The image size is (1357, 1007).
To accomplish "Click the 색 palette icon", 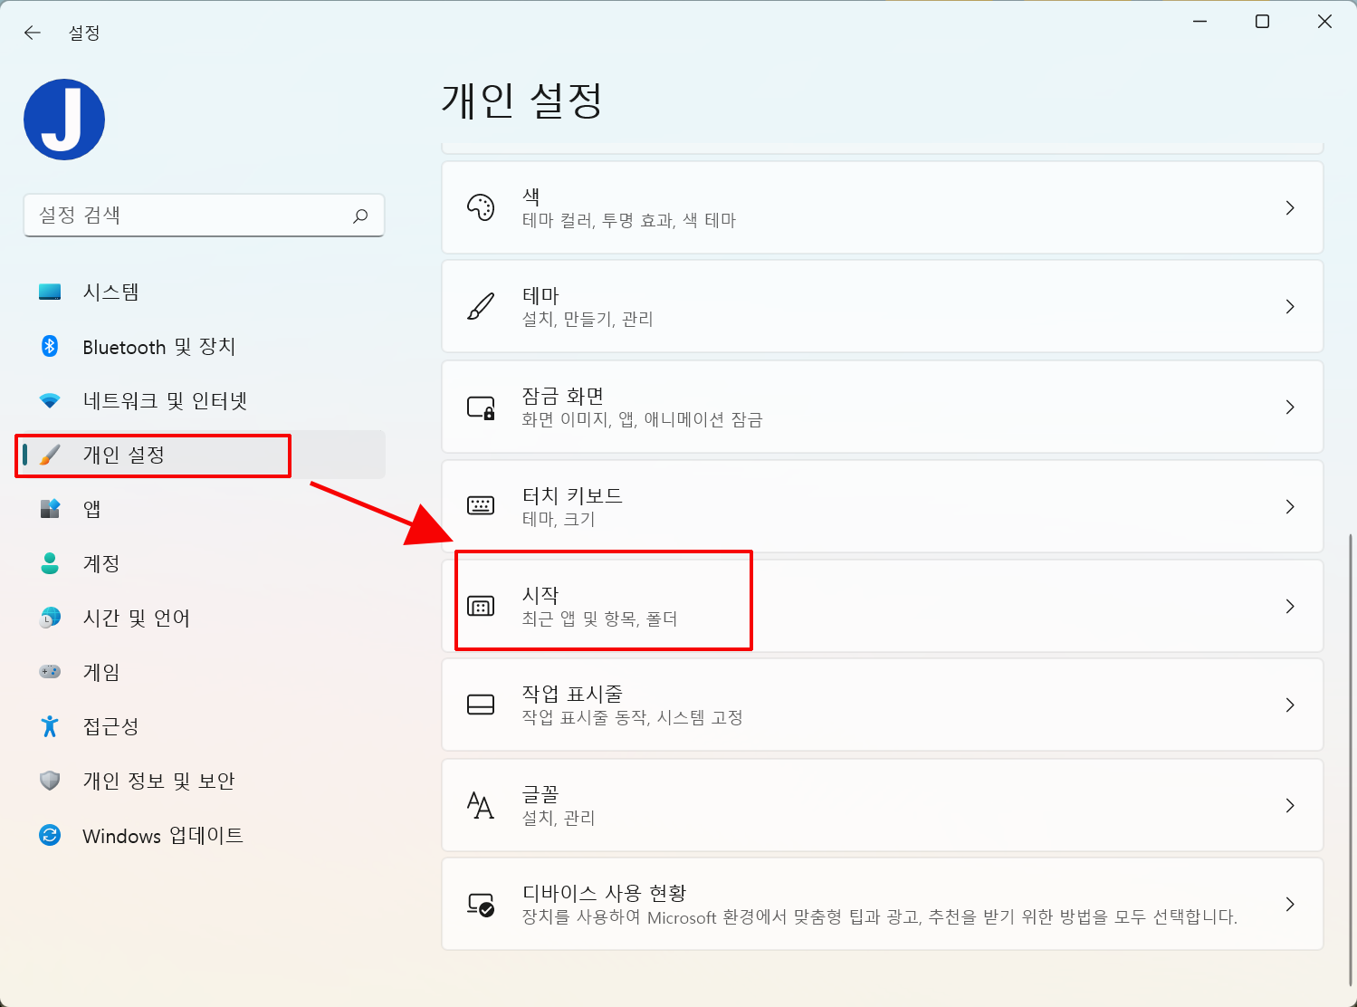I will (481, 207).
